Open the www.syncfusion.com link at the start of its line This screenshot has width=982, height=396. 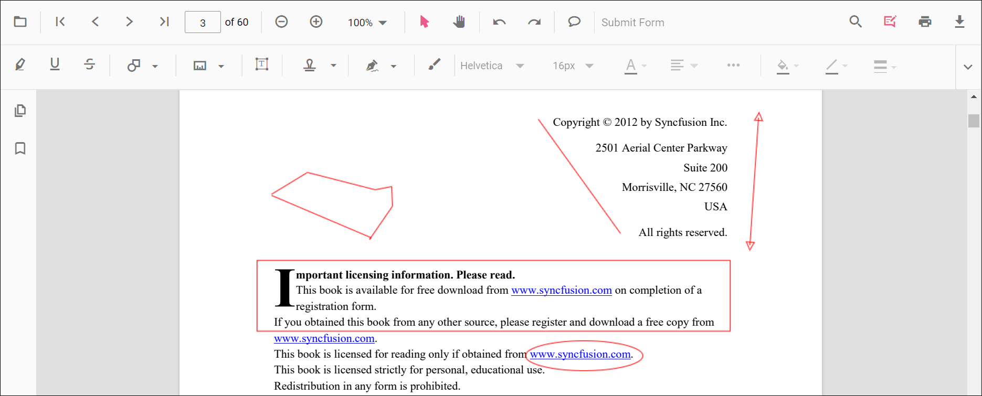pyautogui.click(x=324, y=338)
